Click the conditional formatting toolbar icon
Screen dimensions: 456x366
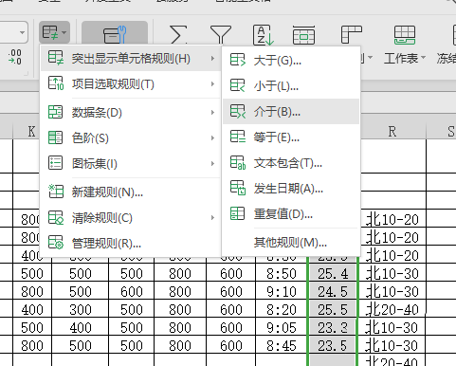(54, 32)
